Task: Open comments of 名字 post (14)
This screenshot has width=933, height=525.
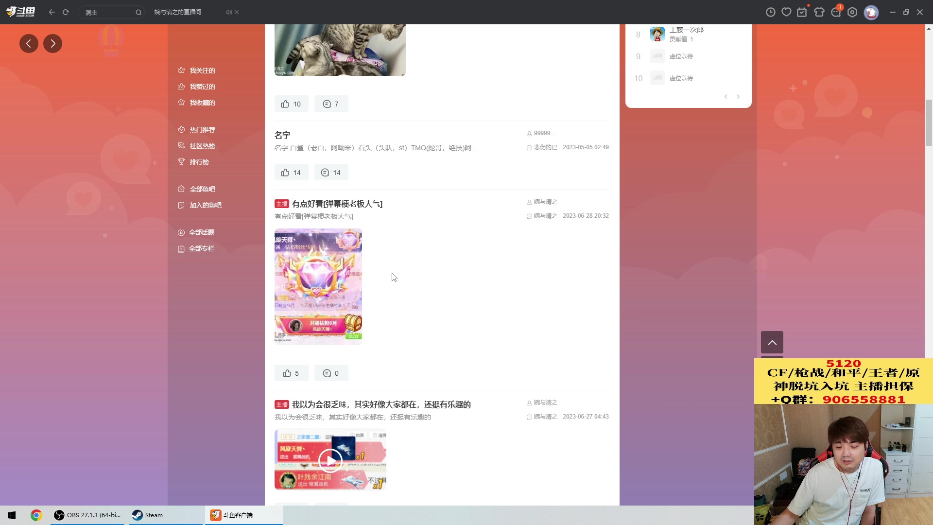Action: pos(331,173)
